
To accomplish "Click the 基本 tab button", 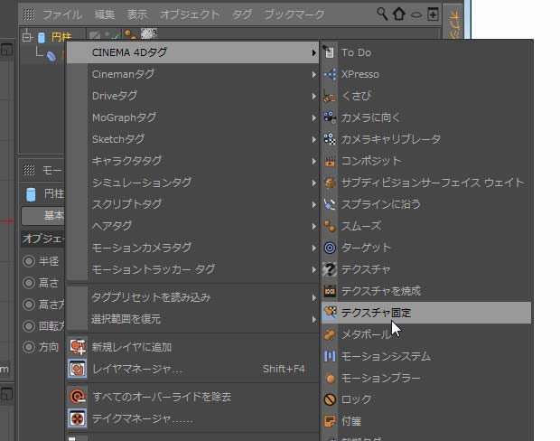I will [x=42, y=215].
